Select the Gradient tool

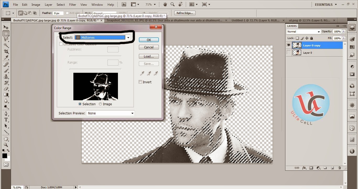point(6,94)
